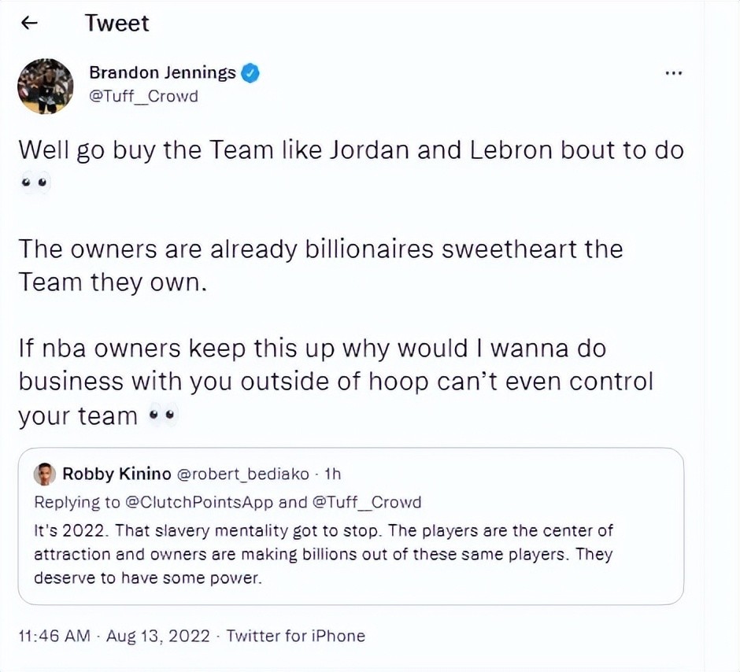This screenshot has height=672, width=740.
Task: Open the @Tuff_Crowd handle under the name
Action: tap(143, 97)
